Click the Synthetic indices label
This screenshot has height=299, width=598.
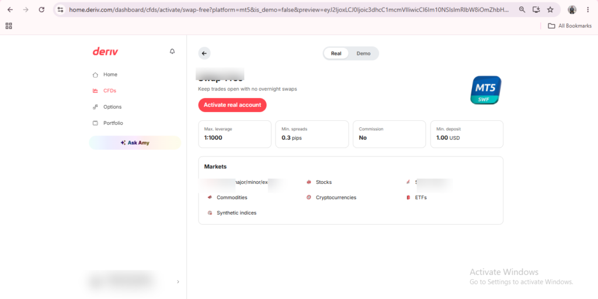click(x=237, y=213)
